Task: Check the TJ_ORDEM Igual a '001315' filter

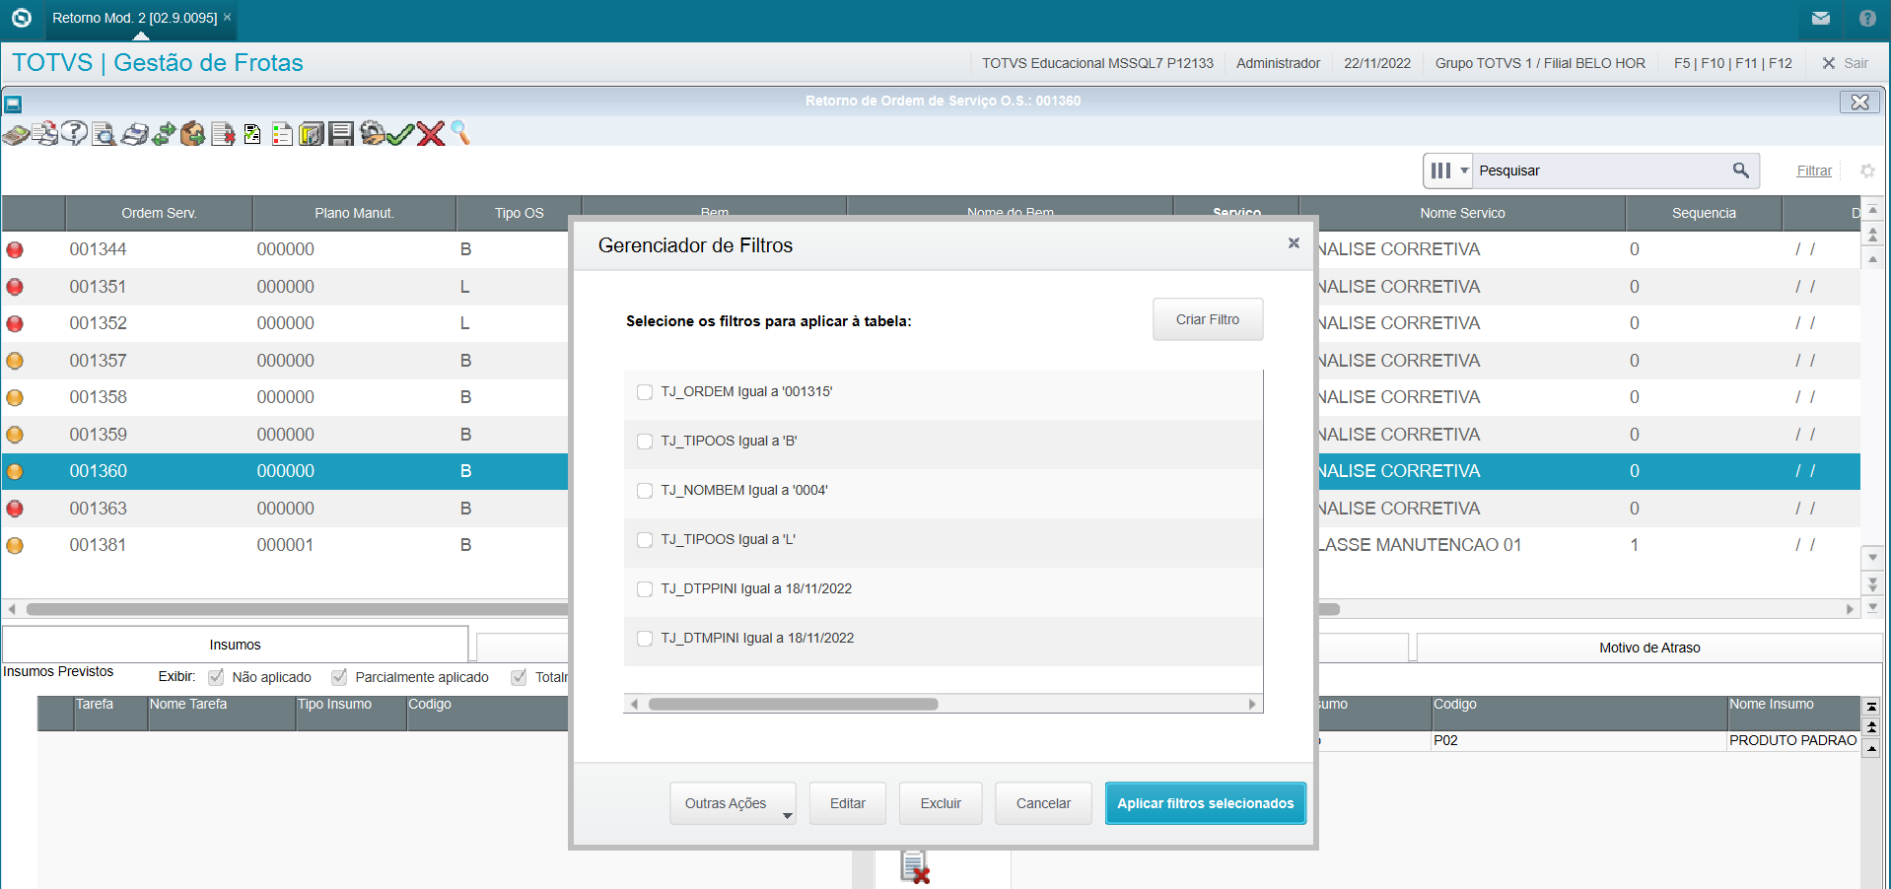Action: pyautogui.click(x=645, y=392)
